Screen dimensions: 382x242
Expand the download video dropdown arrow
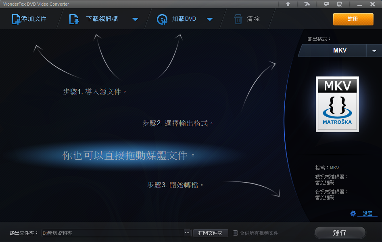135,19
